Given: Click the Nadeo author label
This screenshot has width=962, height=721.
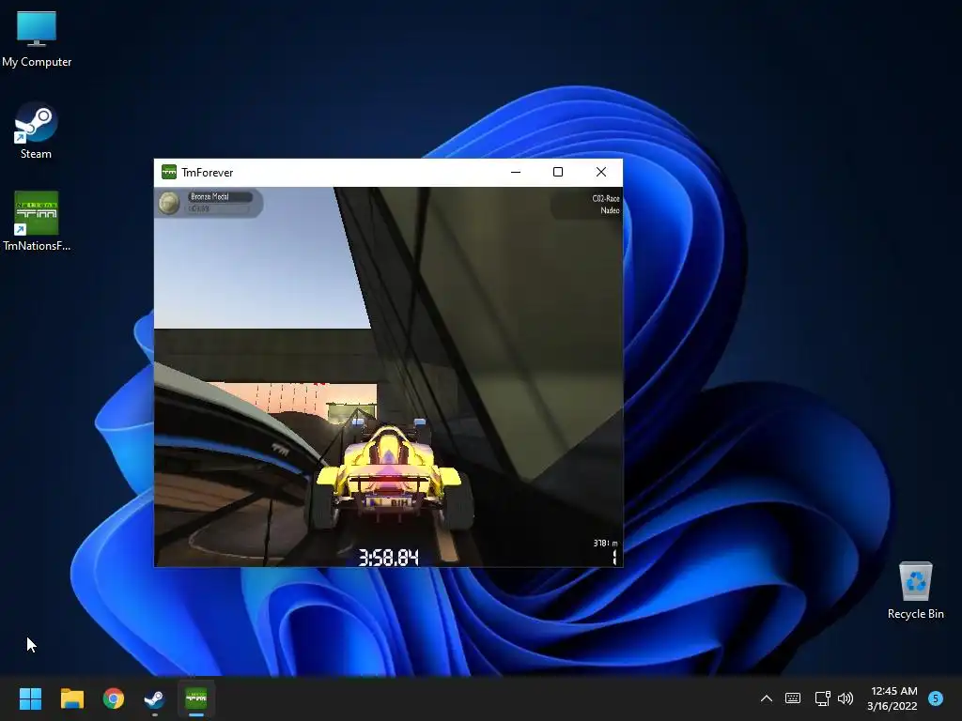Looking at the screenshot, I should (610, 210).
